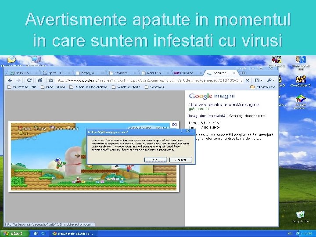This screenshot has height=237, width=316.
Task: Open the My Computer desktop icon
Action: [x=36, y=61]
